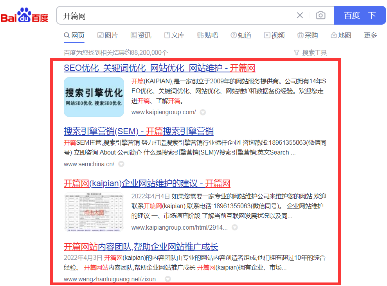Viewport: 387px width, 286px height.
Task: Open the 文库 tab
Action: click(x=174, y=35)
